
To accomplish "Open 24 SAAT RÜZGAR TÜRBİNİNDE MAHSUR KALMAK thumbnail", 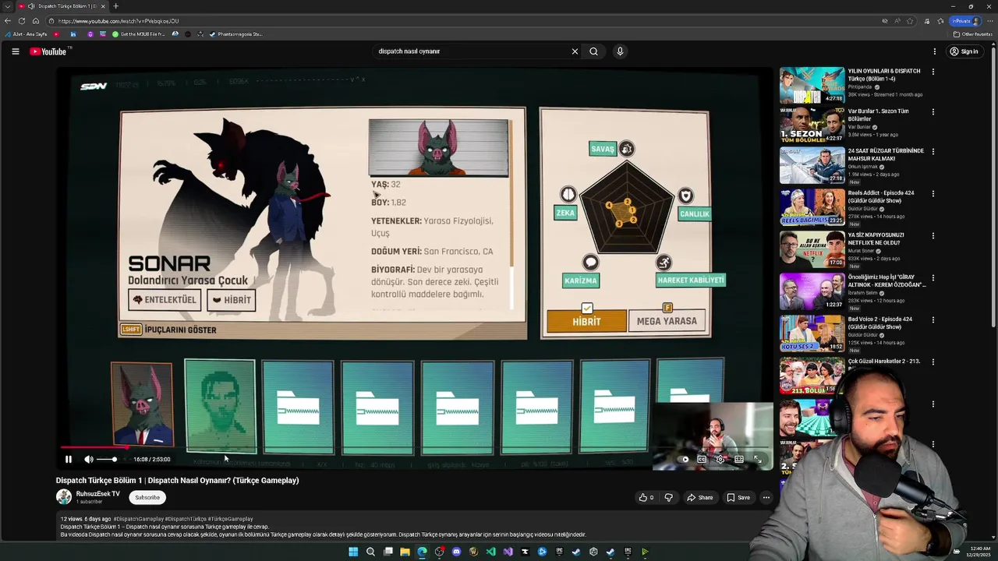I will click(x=812, y=165).
